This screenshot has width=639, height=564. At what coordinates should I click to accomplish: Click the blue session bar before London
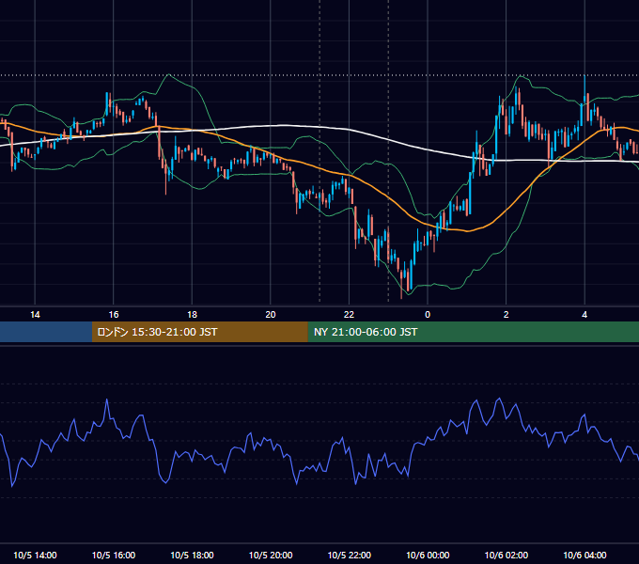pos(46,332)
